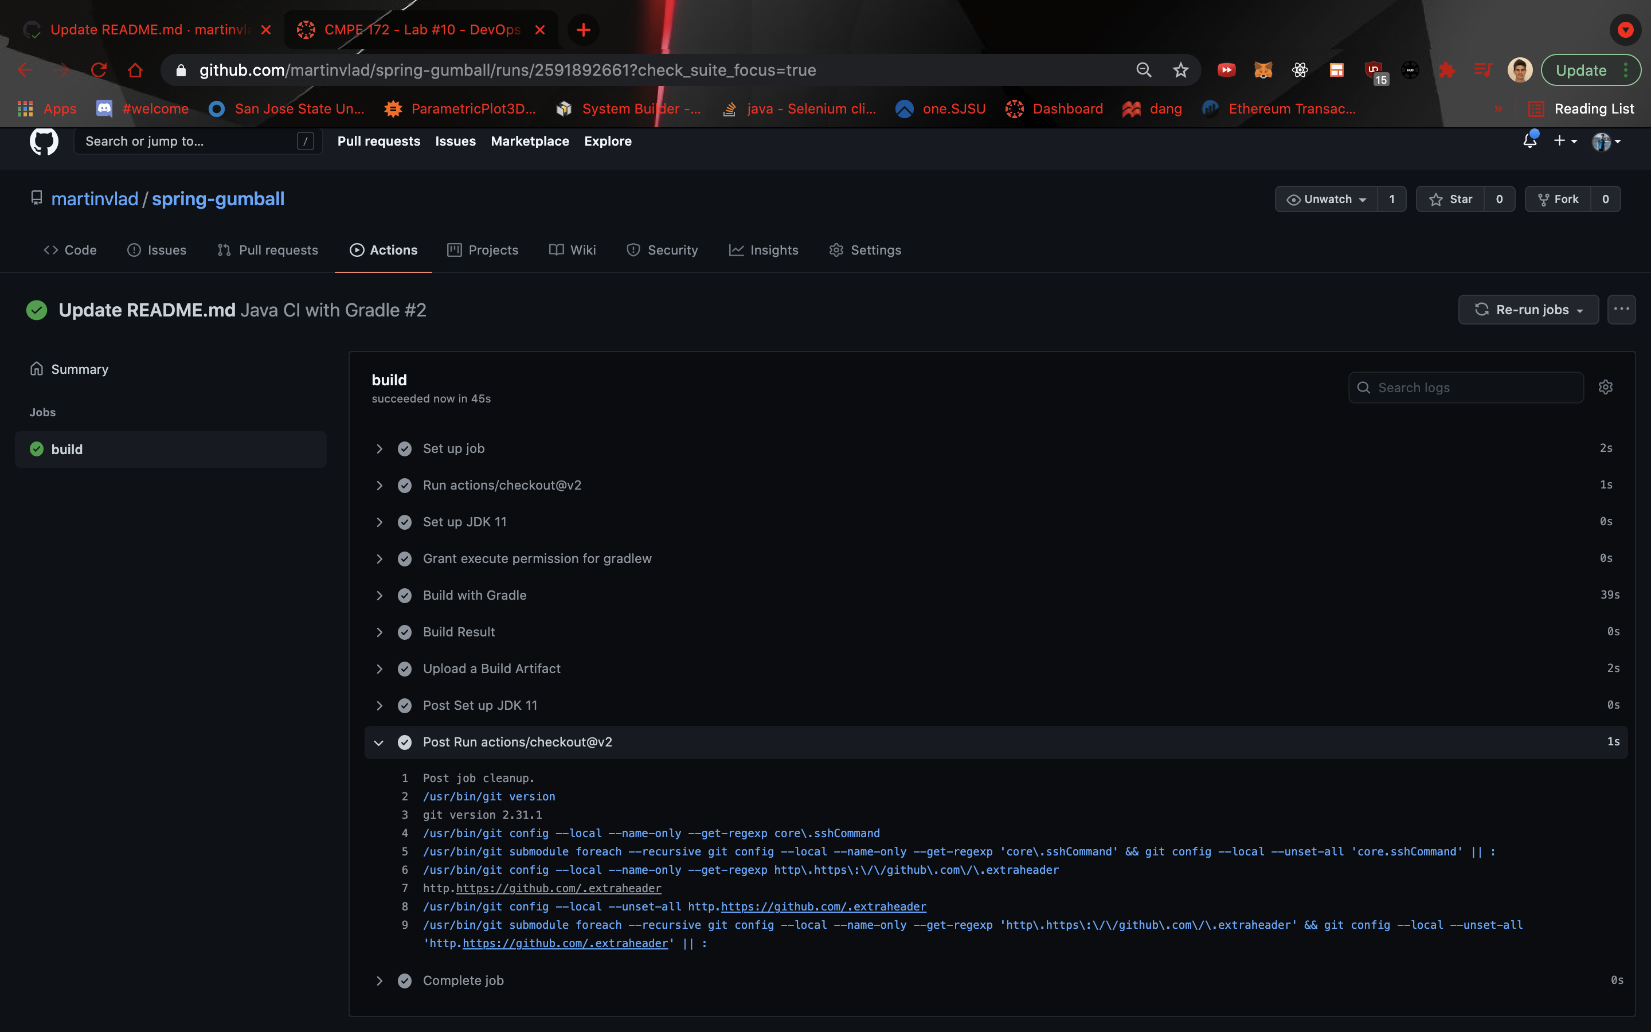Bookmark page with the star icon

(1180, 71)
